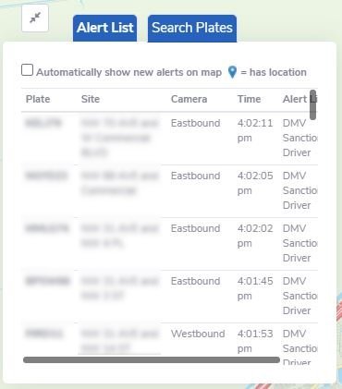This screenshot has height=389, width=342.
Task: Select the alert row at 4:02:11 pm
Action: pos(169,138)
